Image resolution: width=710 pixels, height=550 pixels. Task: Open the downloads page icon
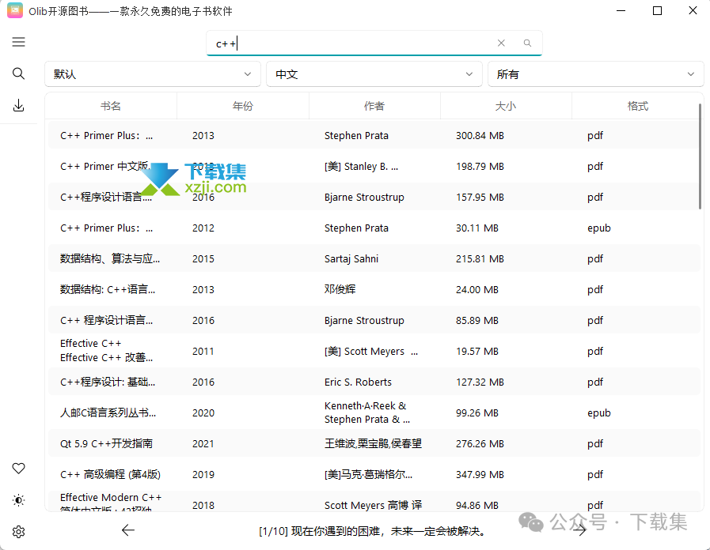(19, 106)
